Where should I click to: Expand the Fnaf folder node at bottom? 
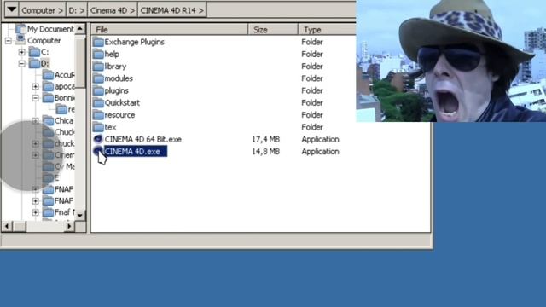pyautogui.click(x=35, y=212)
